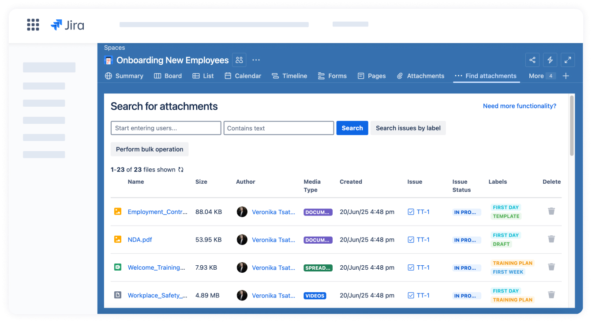
Task: Delete Employment_Contr file using trash icon
Action: click(x=551, y=212)
